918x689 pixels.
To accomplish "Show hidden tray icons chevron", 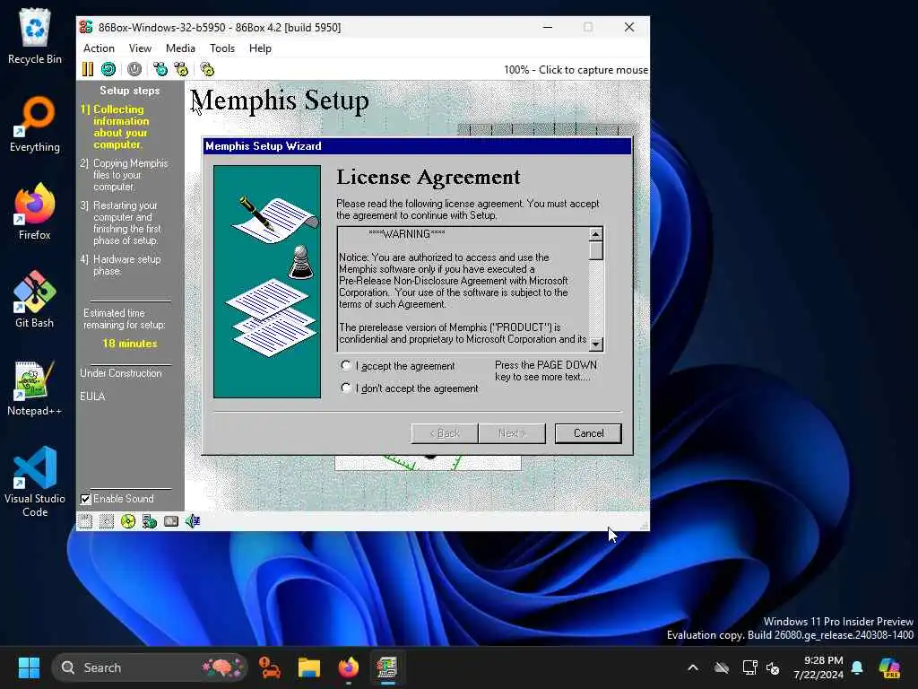I will coord(693,667).
